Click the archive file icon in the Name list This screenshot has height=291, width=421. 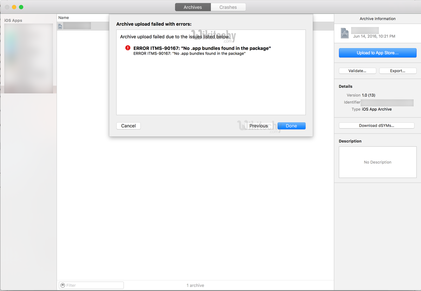(x=60, y=26)
